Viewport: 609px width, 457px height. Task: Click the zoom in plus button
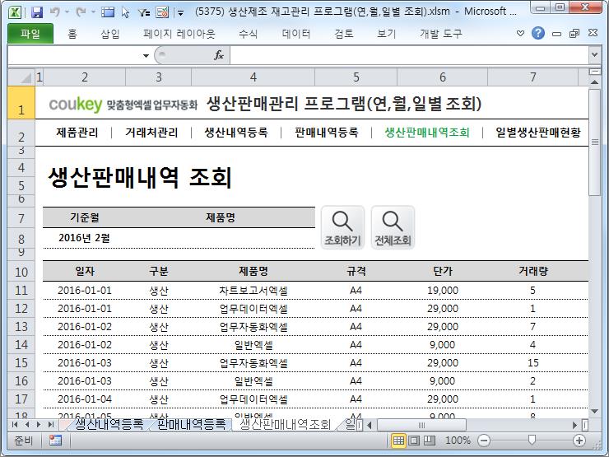579,441
